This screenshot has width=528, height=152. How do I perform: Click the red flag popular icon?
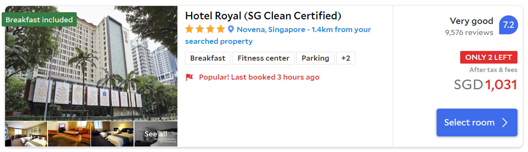(x=190, y=77)
